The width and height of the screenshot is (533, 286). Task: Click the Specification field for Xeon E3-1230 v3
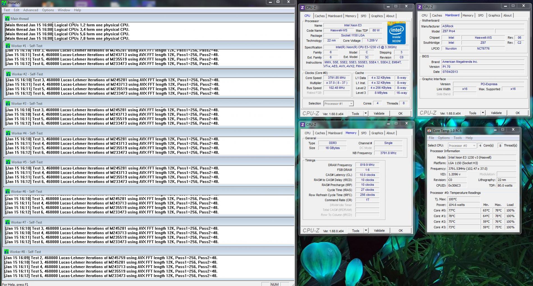[x=366, y=47]
